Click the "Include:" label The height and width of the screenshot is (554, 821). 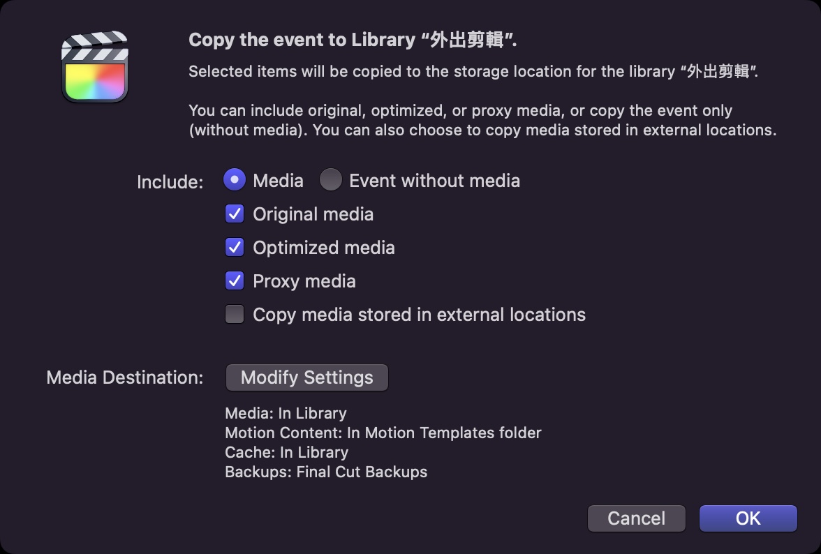coord(170,182)
